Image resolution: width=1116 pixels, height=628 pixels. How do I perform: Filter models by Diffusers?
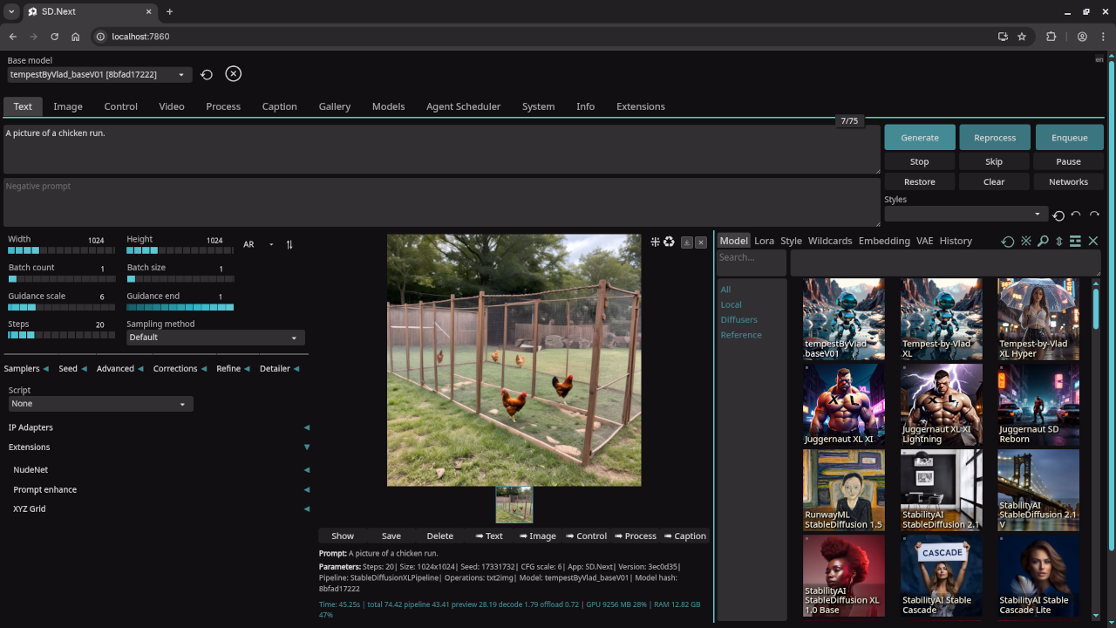(738, 319)
